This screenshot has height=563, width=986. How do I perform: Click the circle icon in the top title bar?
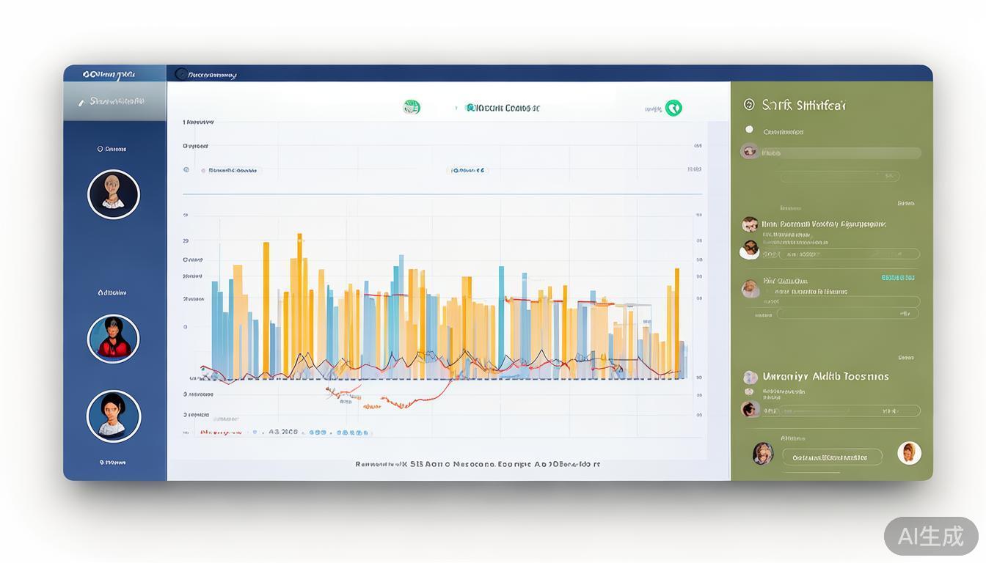[181, 74]
